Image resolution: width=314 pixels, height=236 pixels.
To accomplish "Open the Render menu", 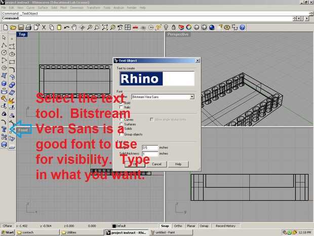I will point(132,8).
